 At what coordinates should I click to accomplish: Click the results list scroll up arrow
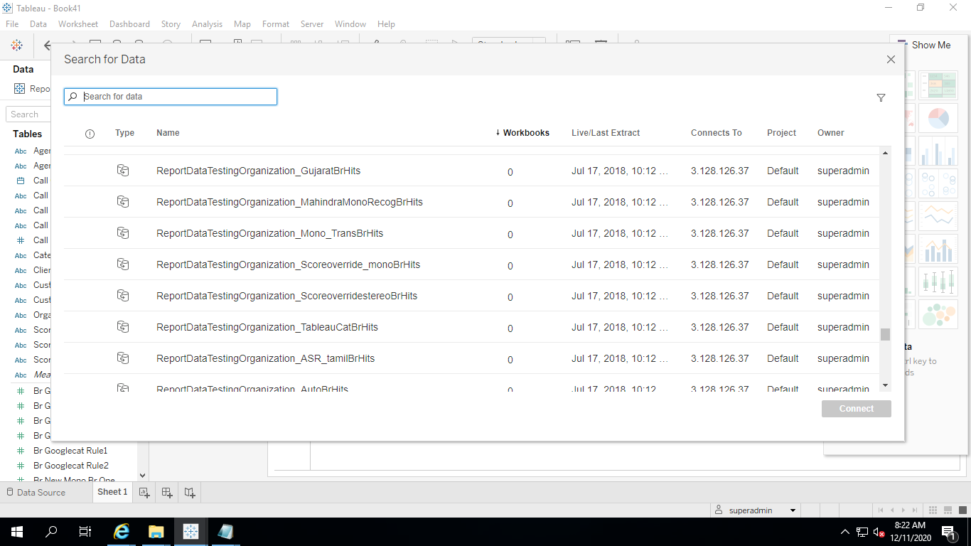[885, 153]
